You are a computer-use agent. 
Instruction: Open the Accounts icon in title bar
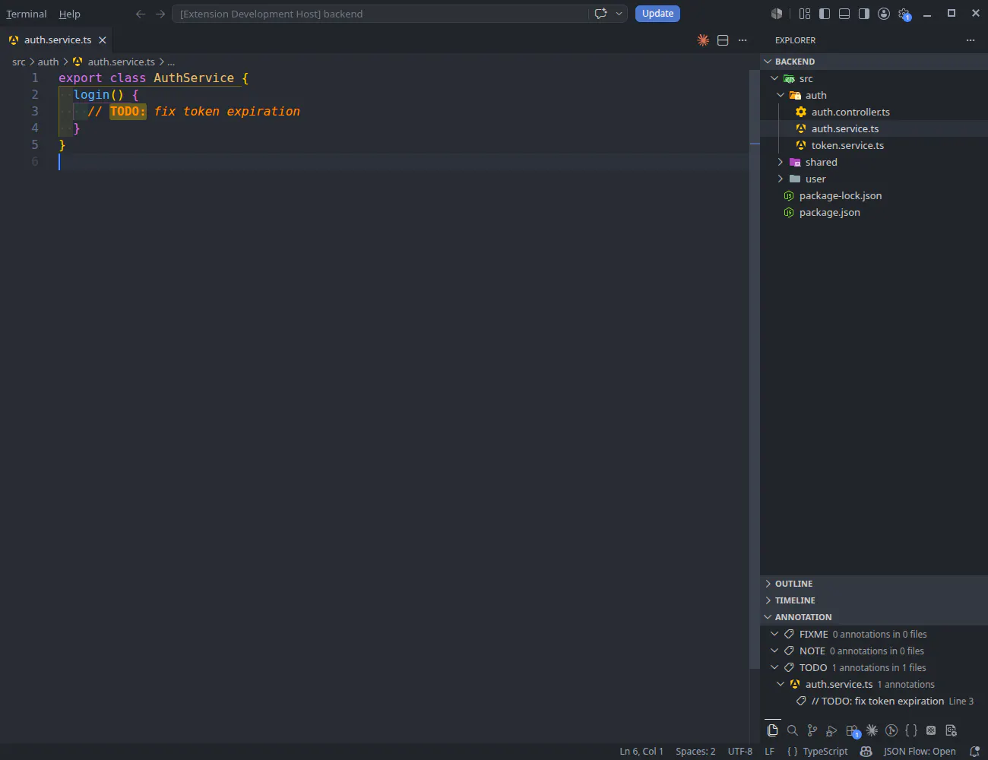tap(884, 14)
